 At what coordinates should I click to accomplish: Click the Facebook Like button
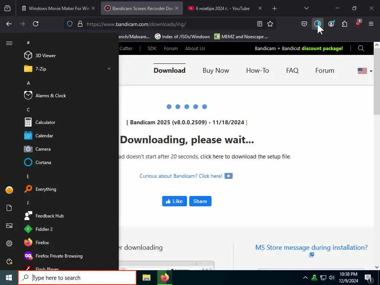pyautogui.click(x=174, y=201)
